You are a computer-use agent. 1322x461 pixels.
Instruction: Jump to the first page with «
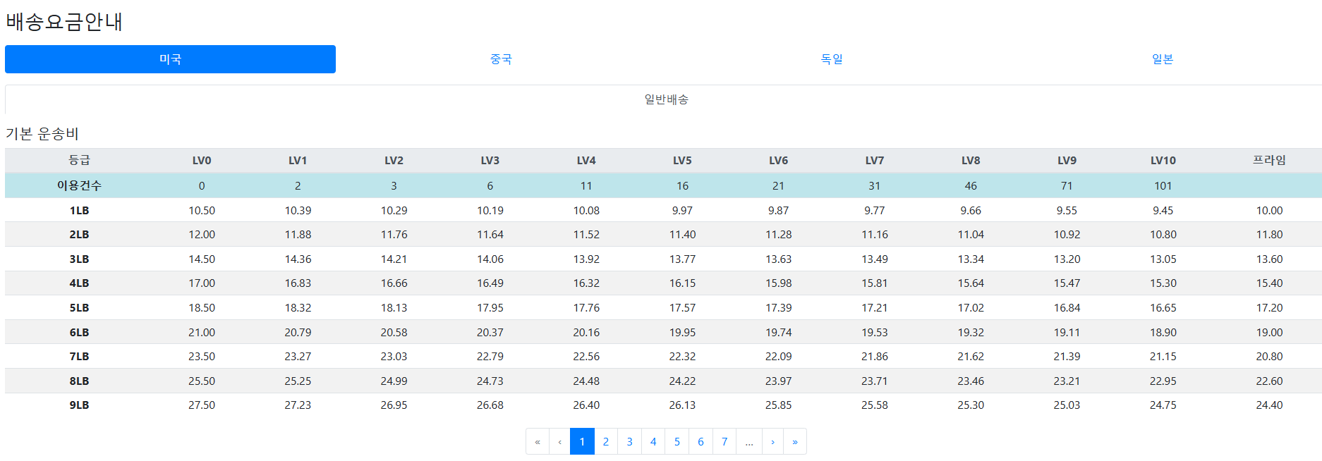click(538, 441)
